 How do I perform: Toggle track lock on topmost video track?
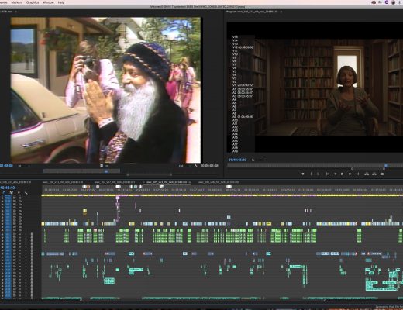click(2, 198)
